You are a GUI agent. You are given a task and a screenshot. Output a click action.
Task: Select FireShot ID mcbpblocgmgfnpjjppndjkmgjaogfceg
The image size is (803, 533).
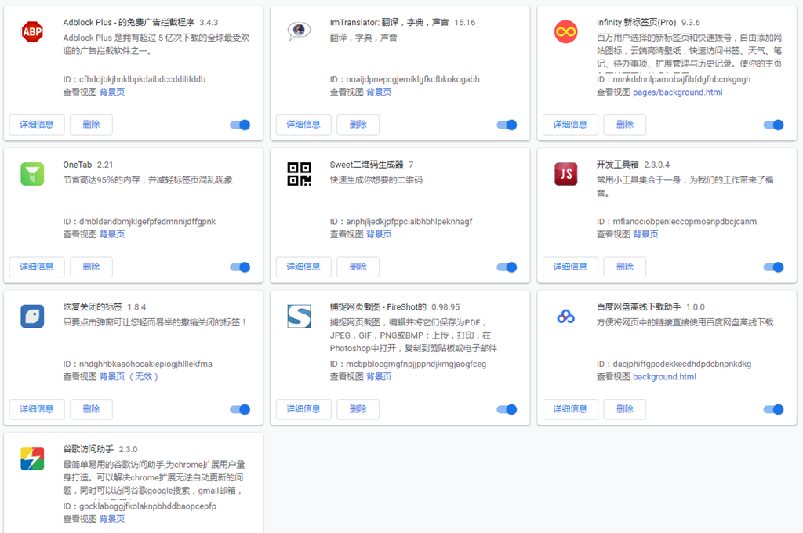pos(416,364)
